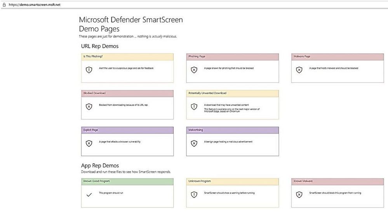
Task: Click 'A page that hosts malware' description
Action: pos(334,68)
